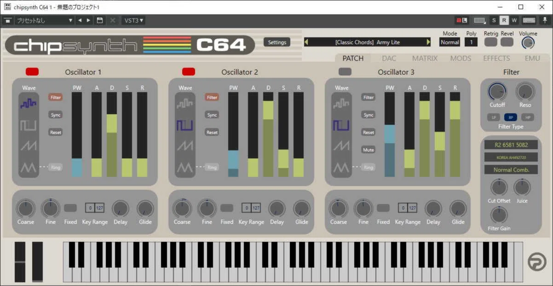Open the Settings button

pyautogui.click(x=277, y=42)
